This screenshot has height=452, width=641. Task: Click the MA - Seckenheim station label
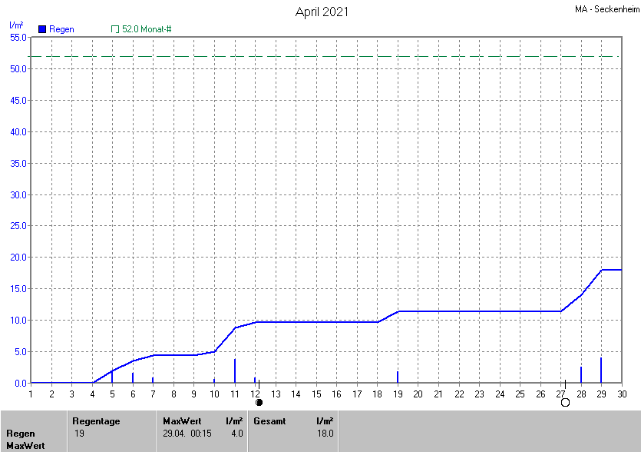(606, 10)
